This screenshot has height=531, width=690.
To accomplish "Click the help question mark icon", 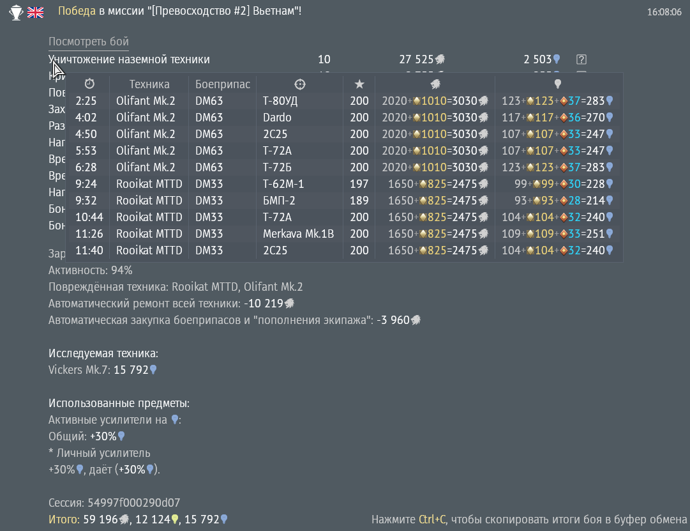I will 581,59.
